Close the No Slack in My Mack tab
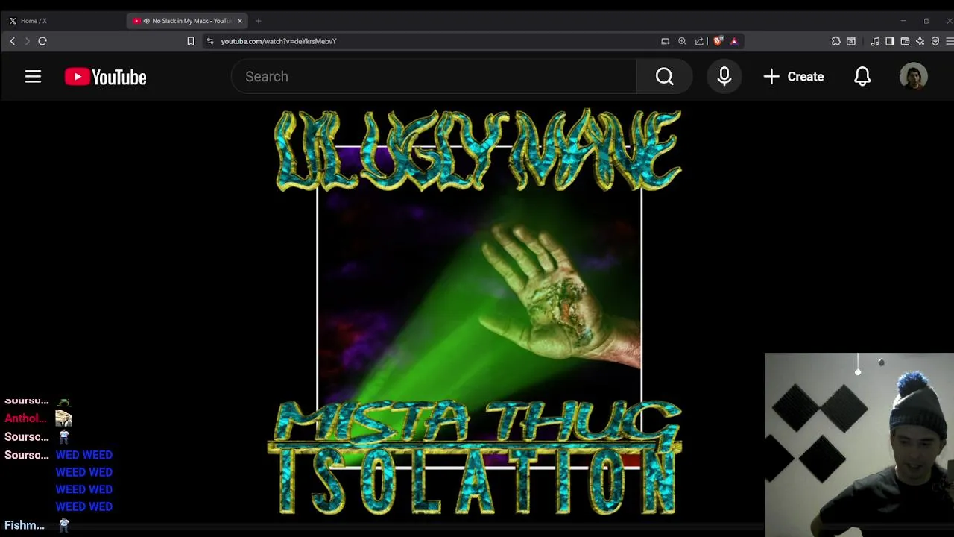The height and width of the screenshot is (537, 954). 240,21
